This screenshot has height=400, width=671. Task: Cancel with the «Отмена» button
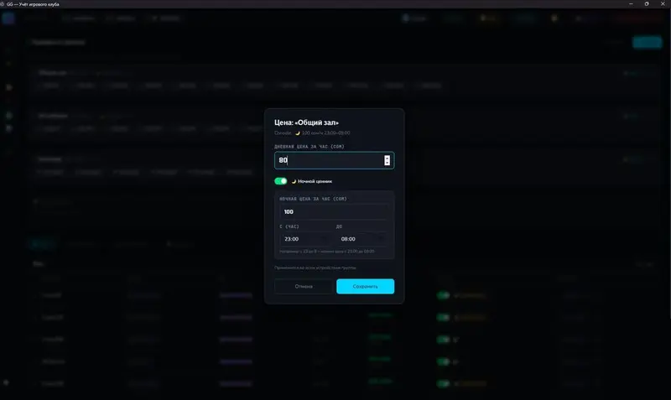coord(304,287)
